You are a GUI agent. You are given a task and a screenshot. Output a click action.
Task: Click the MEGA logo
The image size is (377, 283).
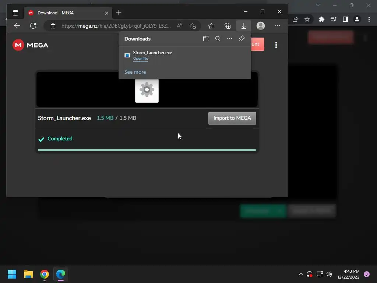click(30, 45)
